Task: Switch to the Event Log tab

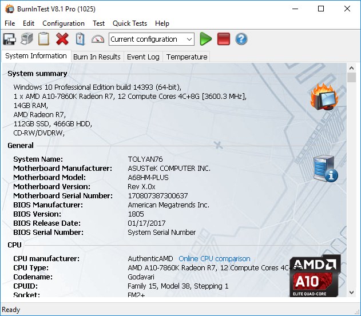Action: click(143, 57)
